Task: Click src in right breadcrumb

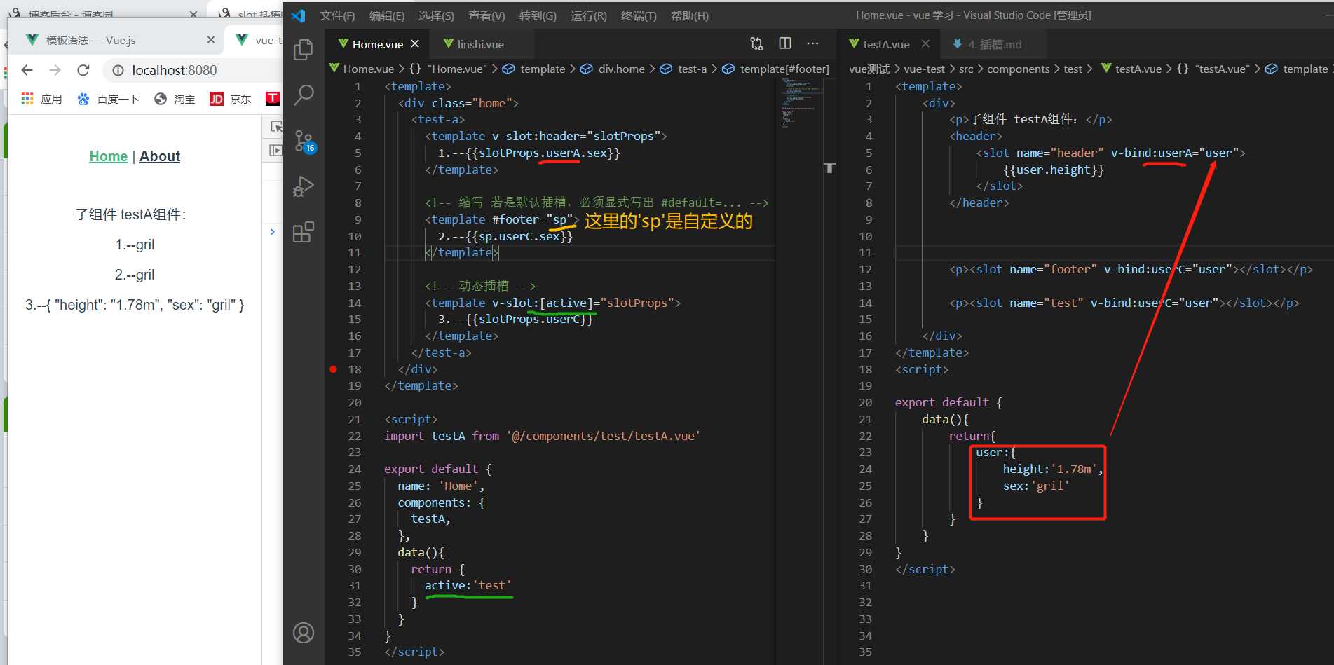Action: [x=966, y=69]
